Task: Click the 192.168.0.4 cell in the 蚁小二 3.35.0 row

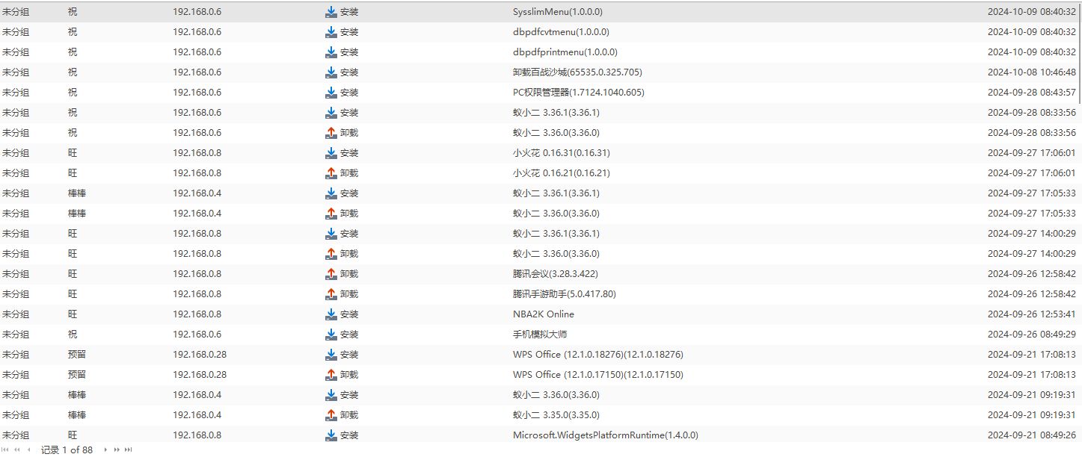Action: click(197, 415)
